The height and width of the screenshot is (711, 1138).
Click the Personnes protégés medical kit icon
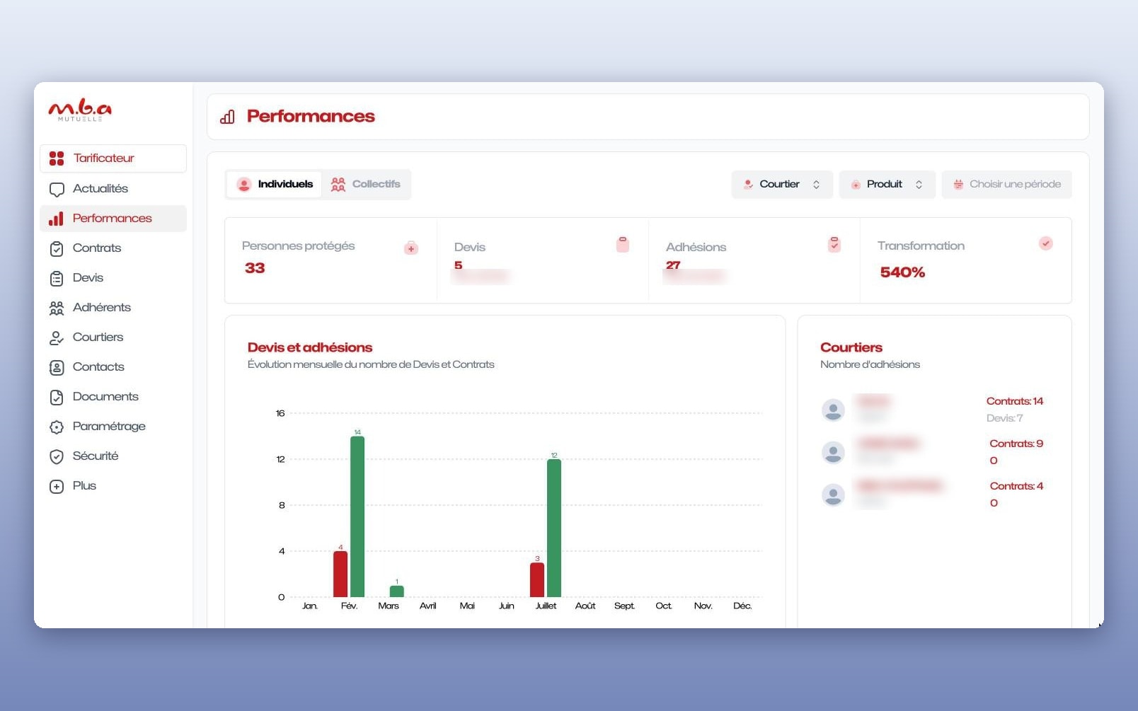(411, 248)
